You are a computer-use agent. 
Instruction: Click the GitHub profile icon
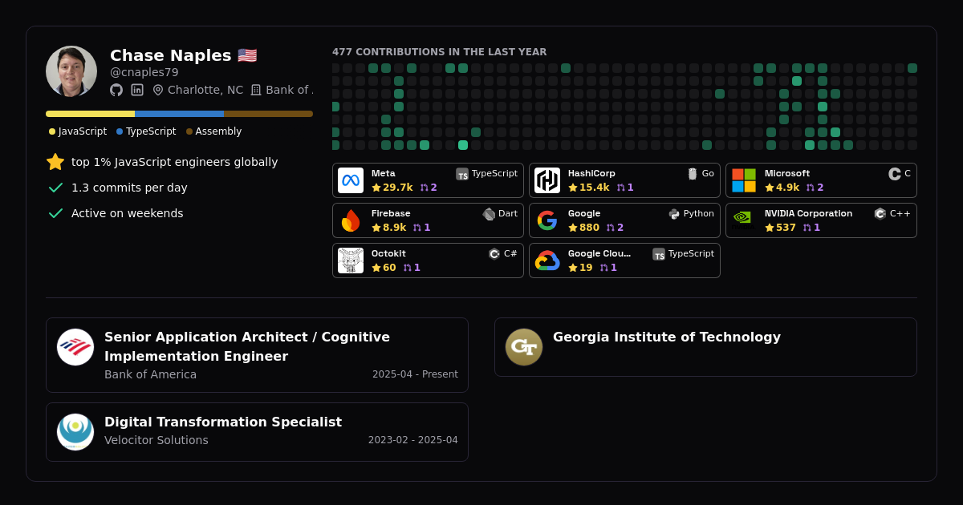[x=116, y=90]
